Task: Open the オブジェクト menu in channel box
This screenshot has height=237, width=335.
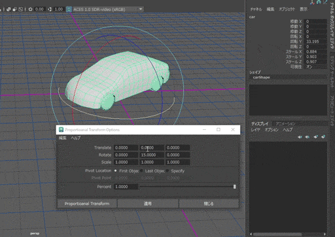Action: (x=287, y=9)
